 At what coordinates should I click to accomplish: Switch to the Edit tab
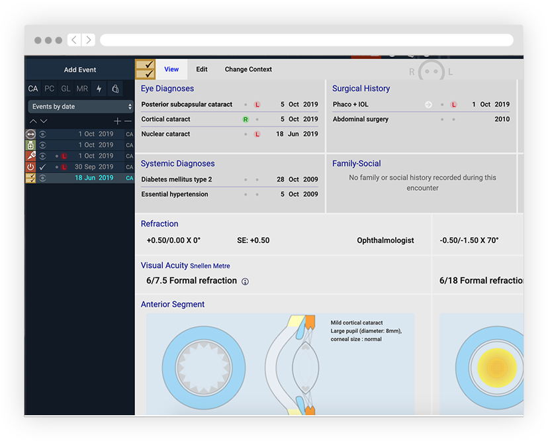(x=202, y=70)
